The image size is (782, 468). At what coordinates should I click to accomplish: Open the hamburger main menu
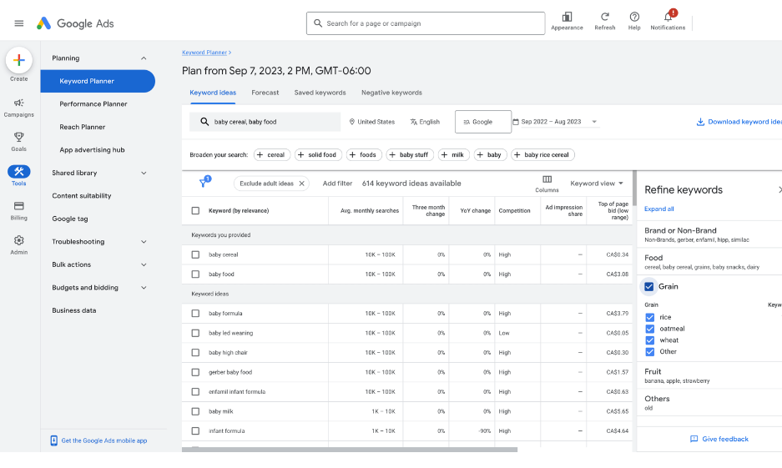tap(19, 23)
